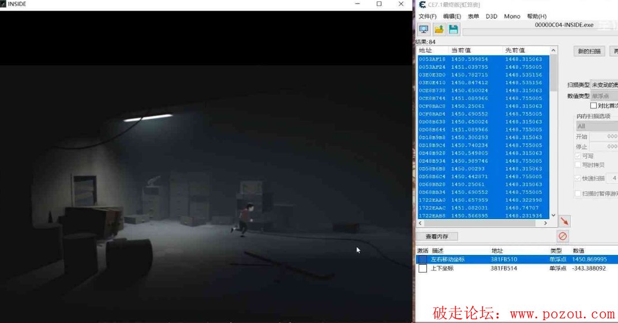Toggle activation box for 上下坐标 entry
Screen dimensions: 618x323
(x=422, y=268)
